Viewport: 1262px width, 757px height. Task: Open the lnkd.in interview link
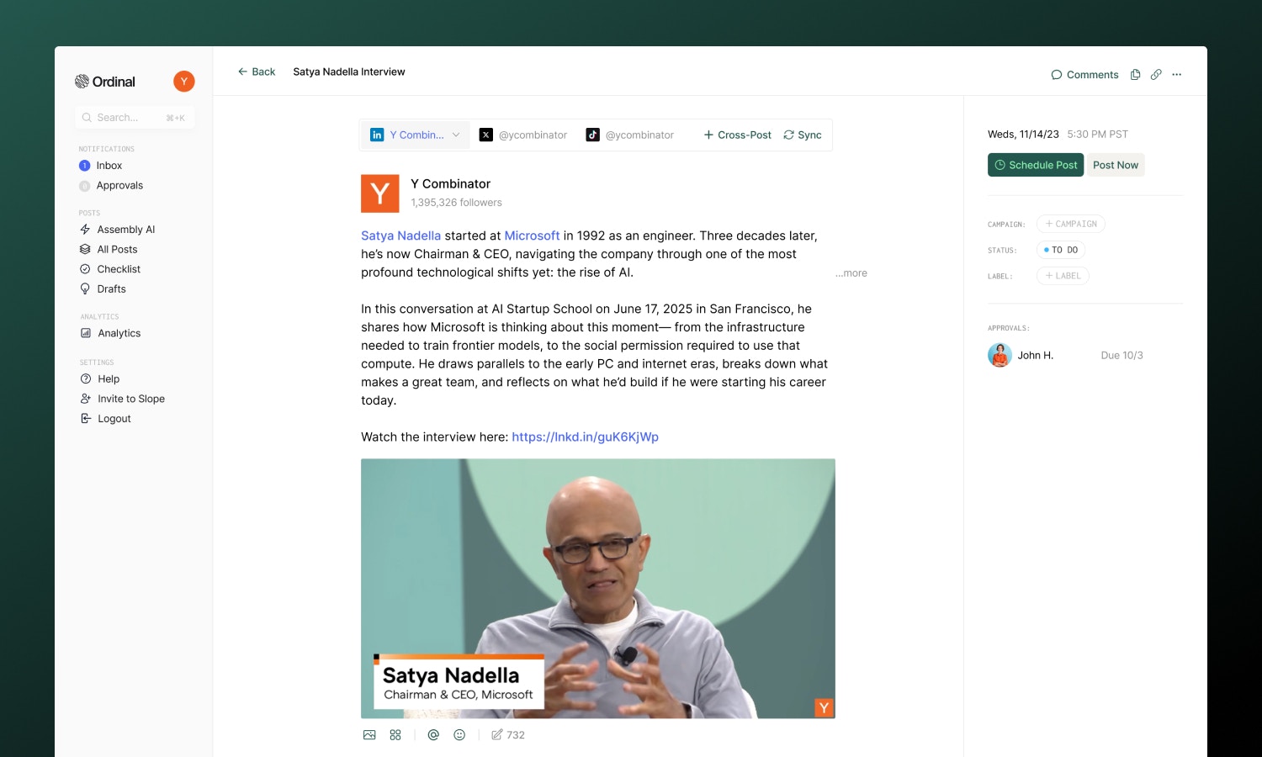585,437
